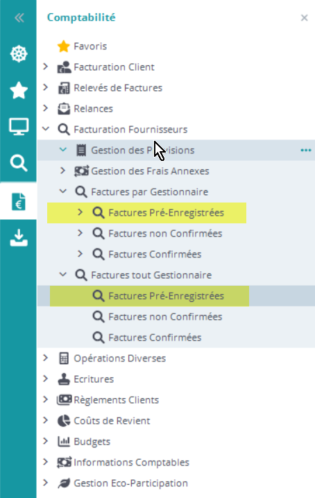Open the star favorites icon in sidebar
The image size is (315, 498).
click(19, 90)
